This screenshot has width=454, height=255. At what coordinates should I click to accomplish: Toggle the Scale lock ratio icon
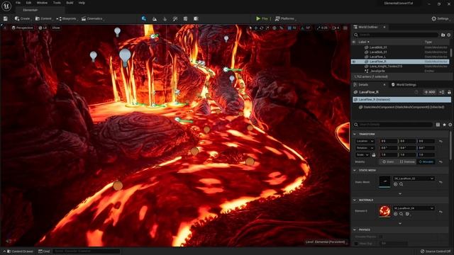click(374, 155)
